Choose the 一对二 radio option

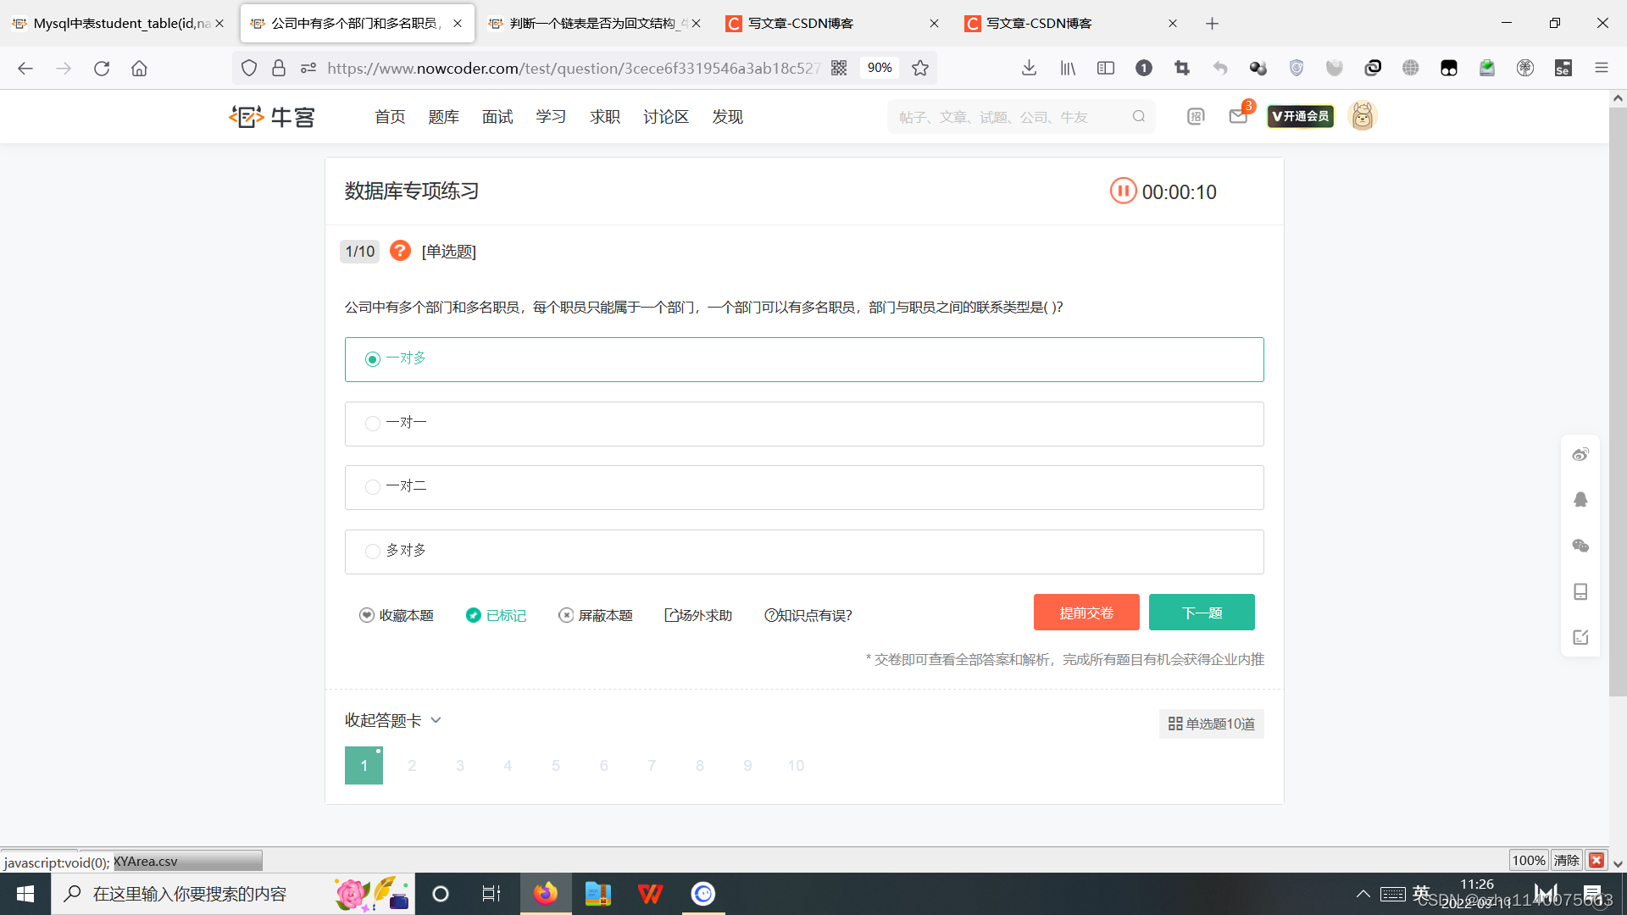pyautogui.click(x=373, y=486)
